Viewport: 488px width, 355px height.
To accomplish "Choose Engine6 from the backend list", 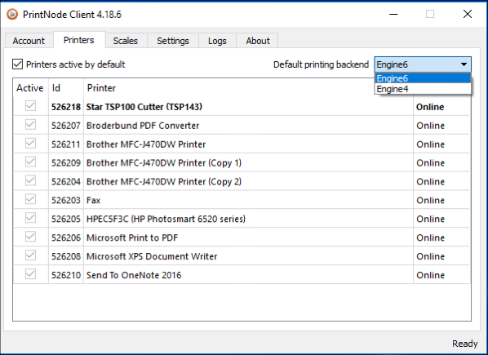I will point(423,78).
